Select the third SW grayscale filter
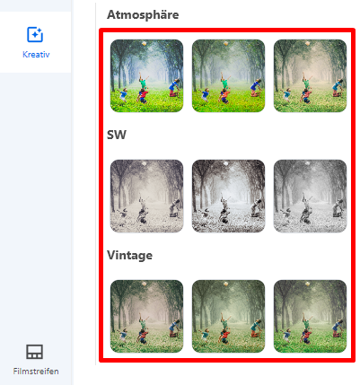Image resolution: width=360 pixels, height=385 pixels. click(310, 196)
